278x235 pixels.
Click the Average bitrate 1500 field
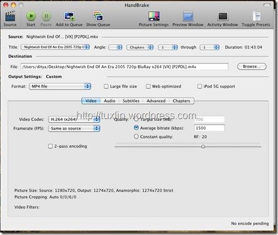209,128
